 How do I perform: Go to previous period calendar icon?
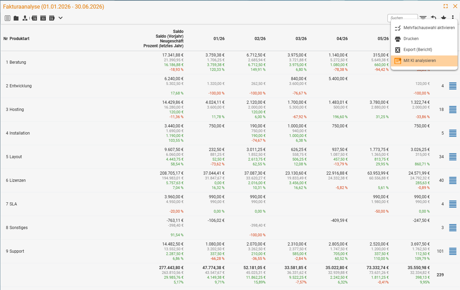click(34, 18)
